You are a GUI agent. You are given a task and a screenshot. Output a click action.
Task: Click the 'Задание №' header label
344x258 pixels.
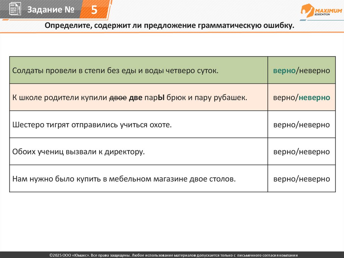51,9
